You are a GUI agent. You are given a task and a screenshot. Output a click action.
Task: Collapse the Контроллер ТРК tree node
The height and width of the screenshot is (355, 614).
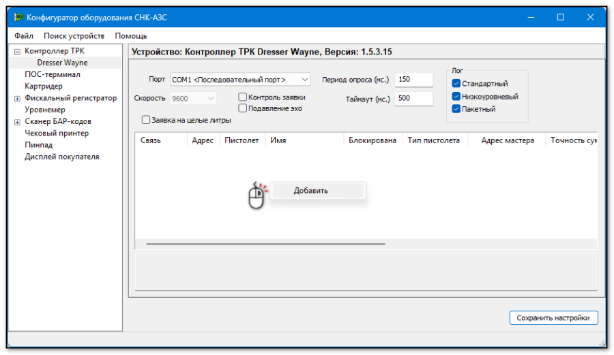coord(18,51)
